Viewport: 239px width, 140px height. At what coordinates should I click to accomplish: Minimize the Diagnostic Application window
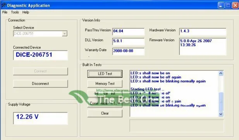220,5
